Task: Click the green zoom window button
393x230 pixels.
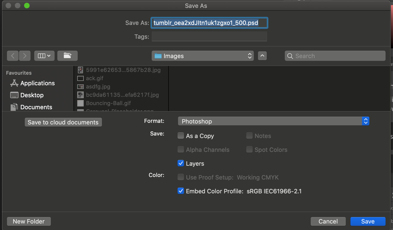Action: point(27,5)
